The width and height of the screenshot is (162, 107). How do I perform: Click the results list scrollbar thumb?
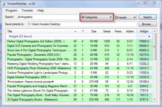click(x=154, y=46)
